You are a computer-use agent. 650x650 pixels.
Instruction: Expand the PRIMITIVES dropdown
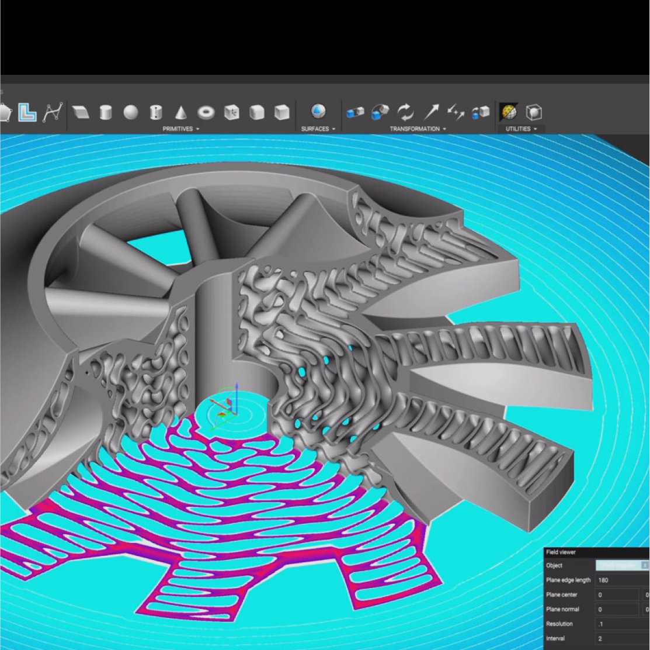pos(180,129)
